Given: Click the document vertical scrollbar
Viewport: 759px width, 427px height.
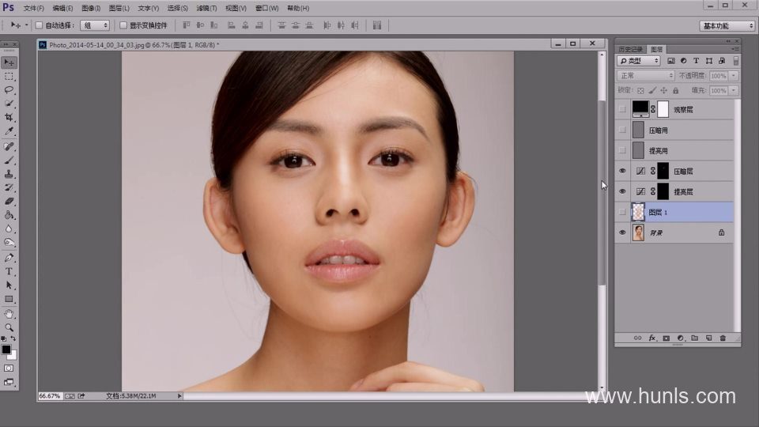Looking at the screenshot, I should coord(602,221).
